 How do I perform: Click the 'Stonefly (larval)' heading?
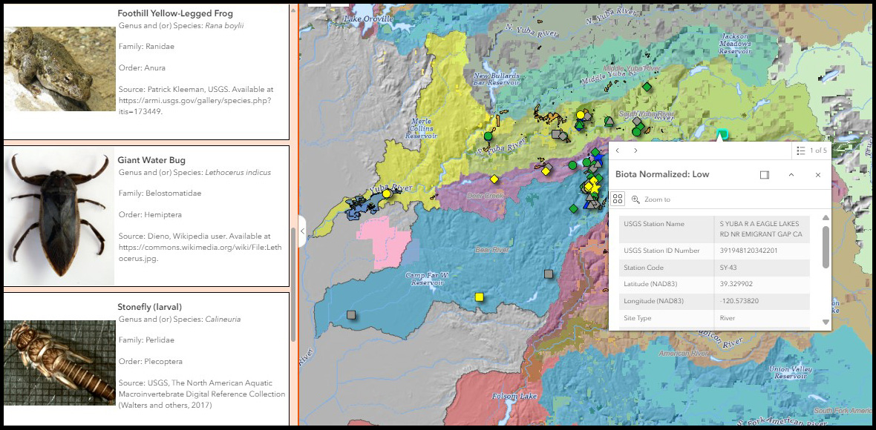click(x=150, y=307)
